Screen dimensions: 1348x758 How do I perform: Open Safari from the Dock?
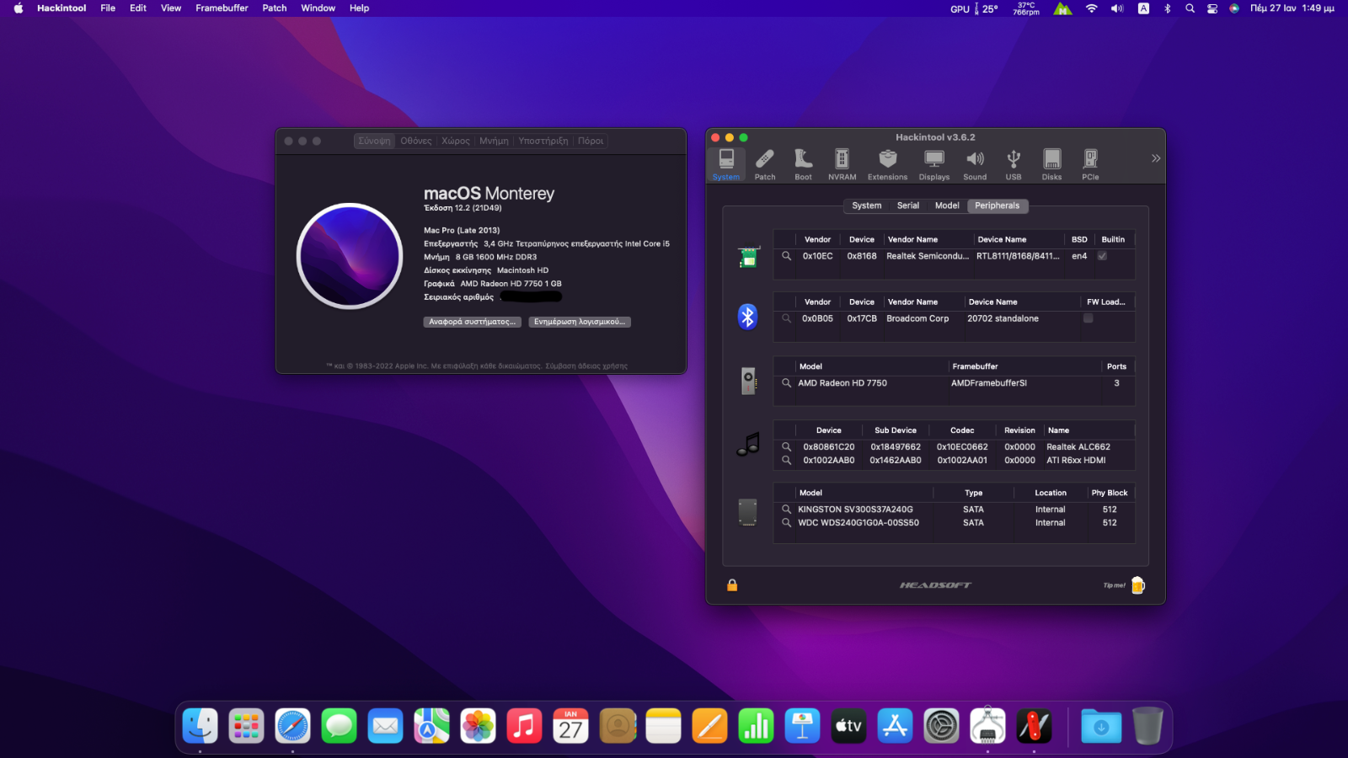(293, 726)
